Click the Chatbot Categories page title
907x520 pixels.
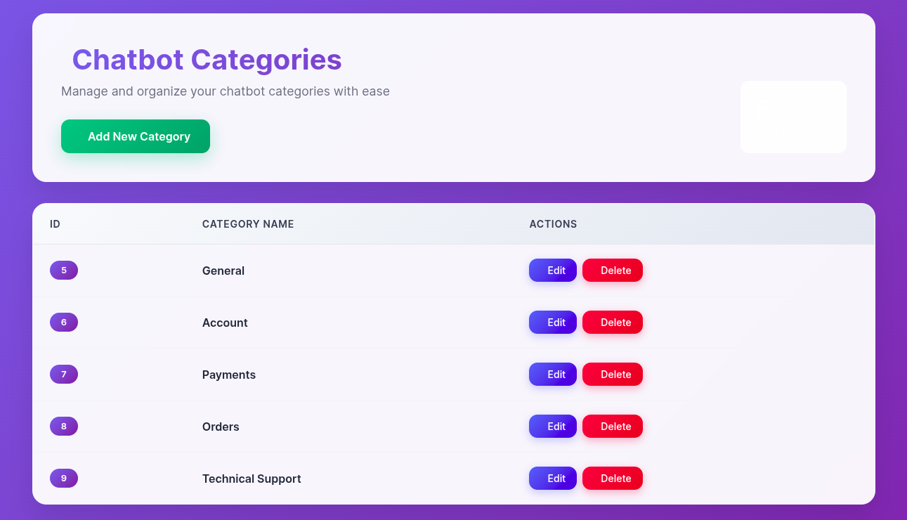207,60
